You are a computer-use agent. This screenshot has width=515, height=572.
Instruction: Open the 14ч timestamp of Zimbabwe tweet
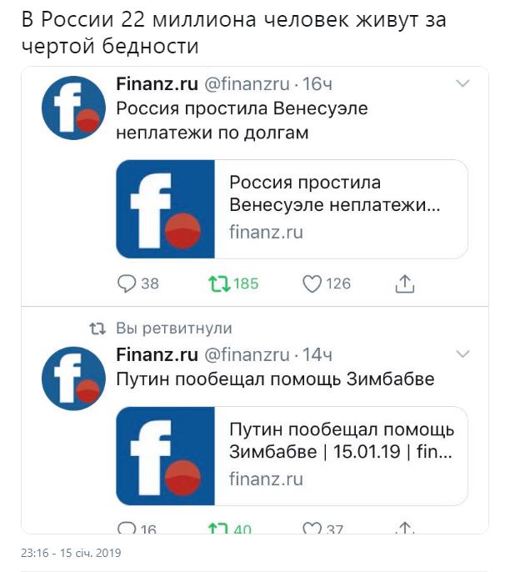click(x=317, y=355)
